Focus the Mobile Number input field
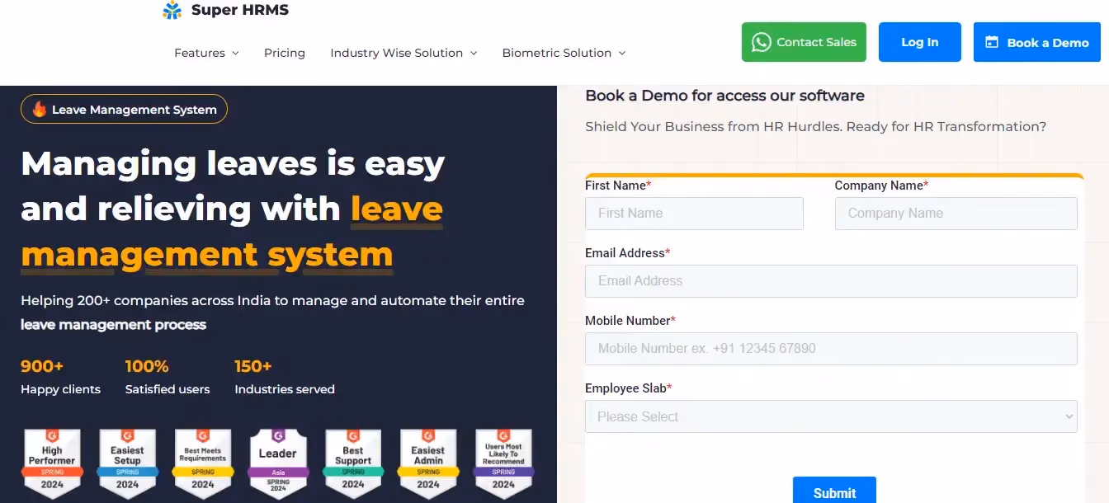The height and width of the screenshot is (503, 1109). coord(831,348)
